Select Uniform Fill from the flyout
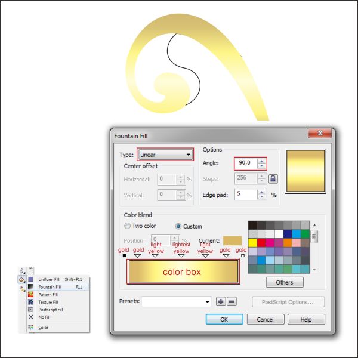 coord(49,279)
